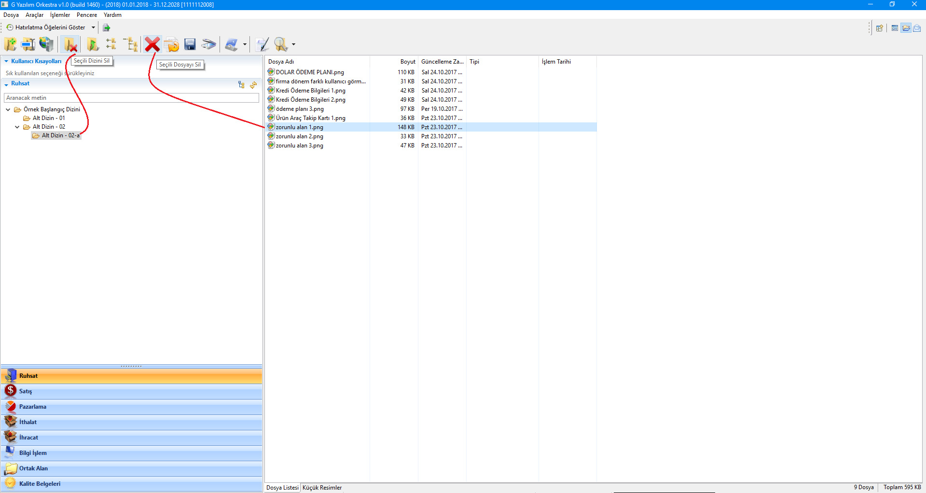Open the Satış module in sidebar

(26, 391)
